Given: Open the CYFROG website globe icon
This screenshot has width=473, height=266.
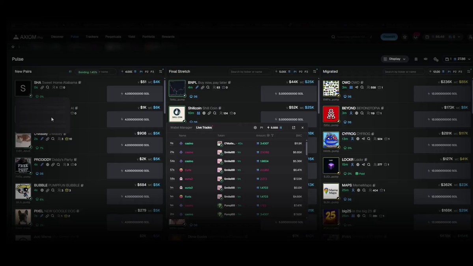Looking at the screenshot, I should [358, 139].
